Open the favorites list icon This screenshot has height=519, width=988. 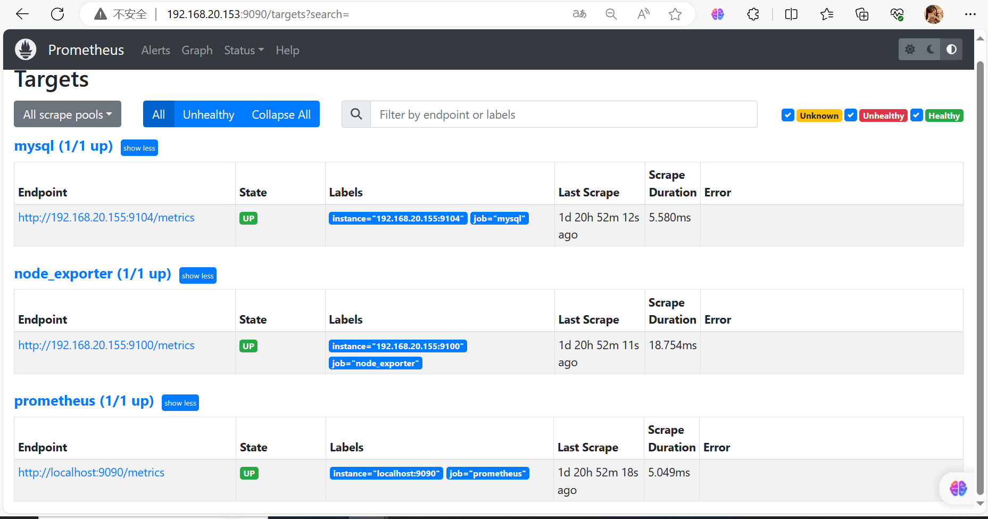coord(827,14)
